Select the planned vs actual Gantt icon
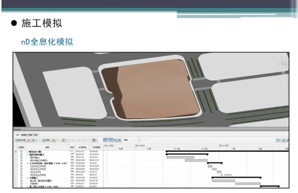This screenshot has height=193, width=298. coord(119,140)
